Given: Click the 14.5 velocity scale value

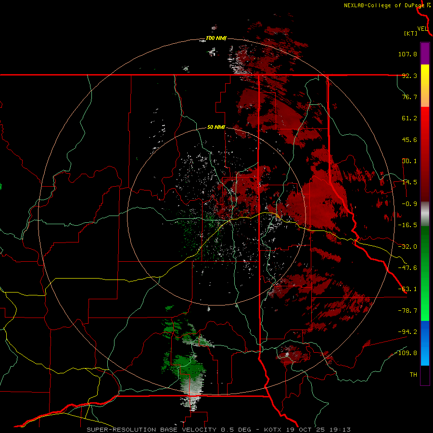Looking at the screenshot, I should (x=409, y=182).
